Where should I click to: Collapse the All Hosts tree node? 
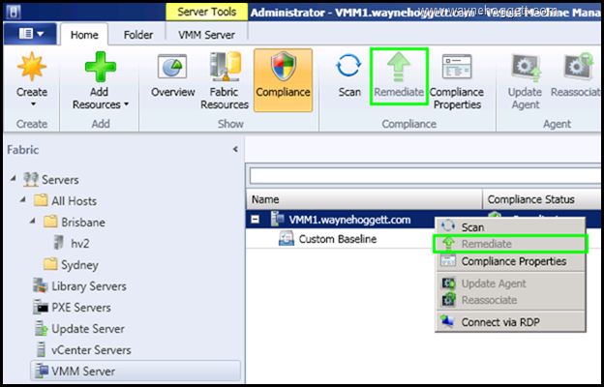tap(23, 199)
